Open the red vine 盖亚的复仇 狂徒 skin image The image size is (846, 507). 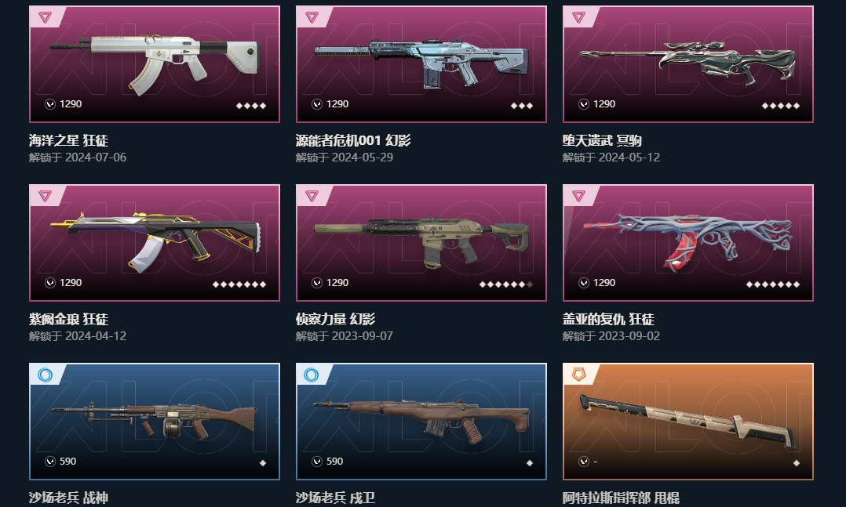(x=688, y=241)
